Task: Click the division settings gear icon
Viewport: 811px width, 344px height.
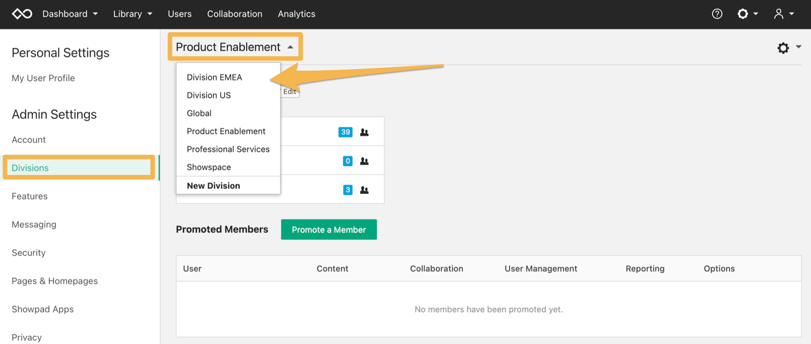Action: click(x=783, y=48)
